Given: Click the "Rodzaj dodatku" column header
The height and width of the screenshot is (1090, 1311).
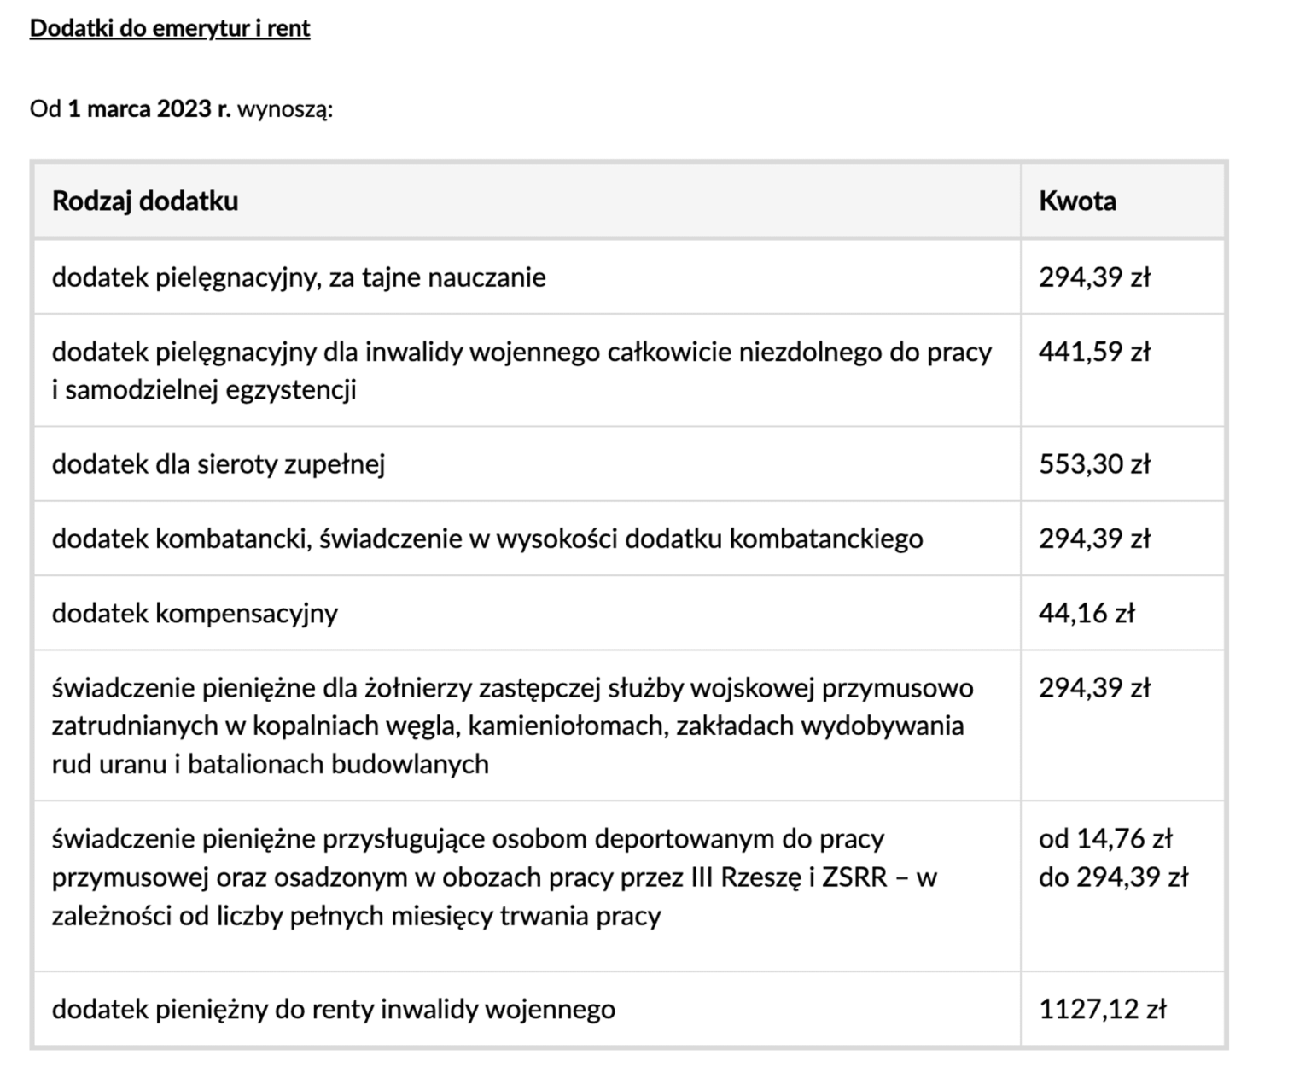Looking at the screenshot, I should click(145, 201).
